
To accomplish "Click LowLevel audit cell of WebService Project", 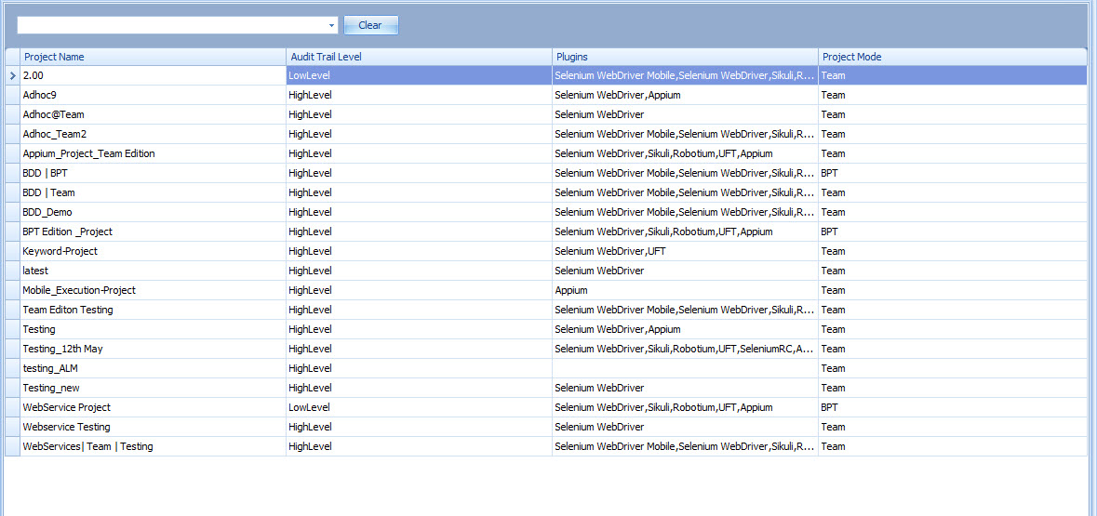I will (419, 407).
